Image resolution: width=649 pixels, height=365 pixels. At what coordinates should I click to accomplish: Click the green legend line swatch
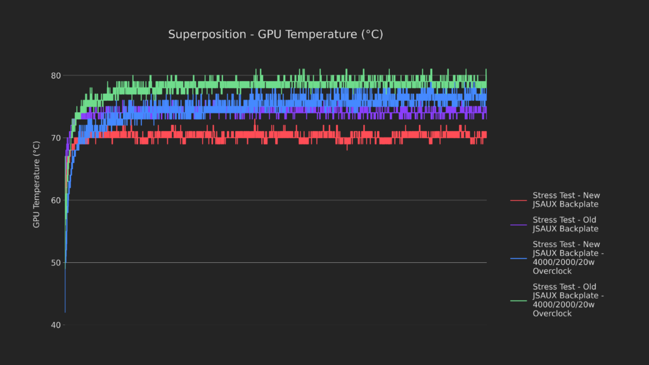point(518,300)
